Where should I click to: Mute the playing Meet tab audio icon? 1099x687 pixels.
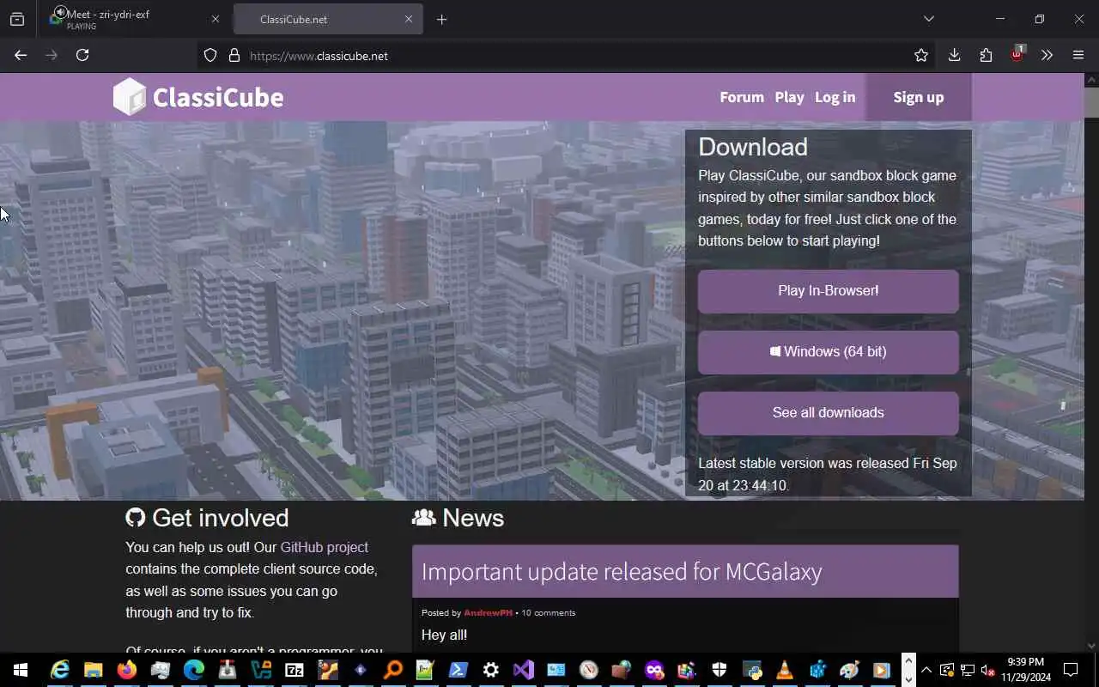point(60,12)
